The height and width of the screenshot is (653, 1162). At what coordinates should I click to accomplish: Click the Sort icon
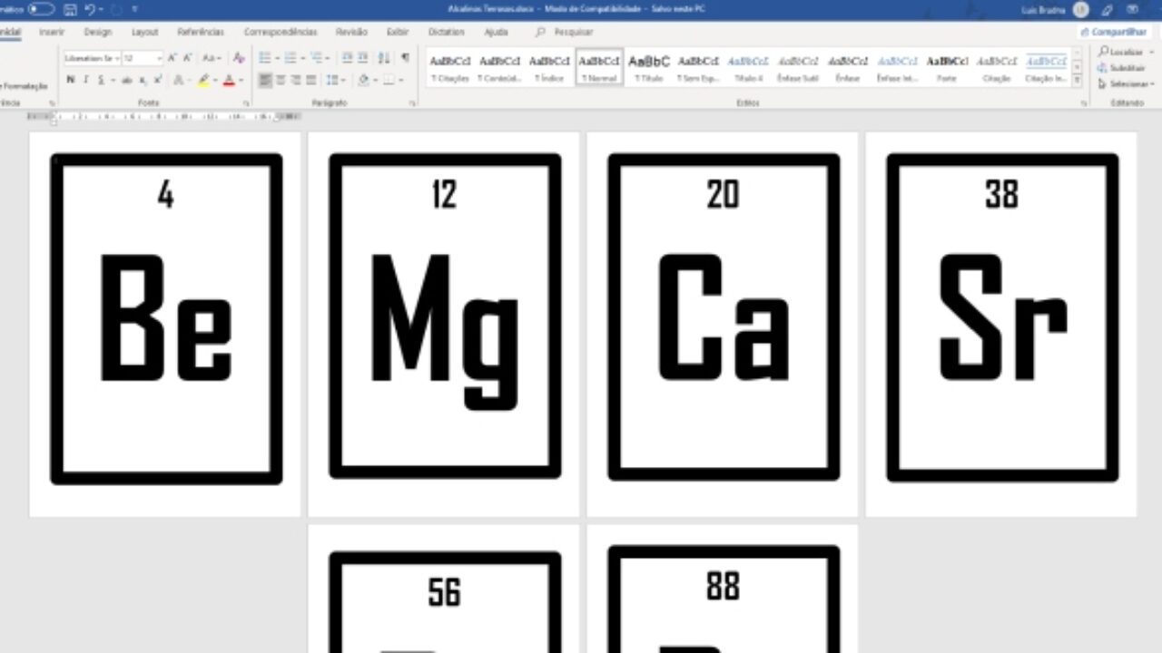[x=383, y=58]
